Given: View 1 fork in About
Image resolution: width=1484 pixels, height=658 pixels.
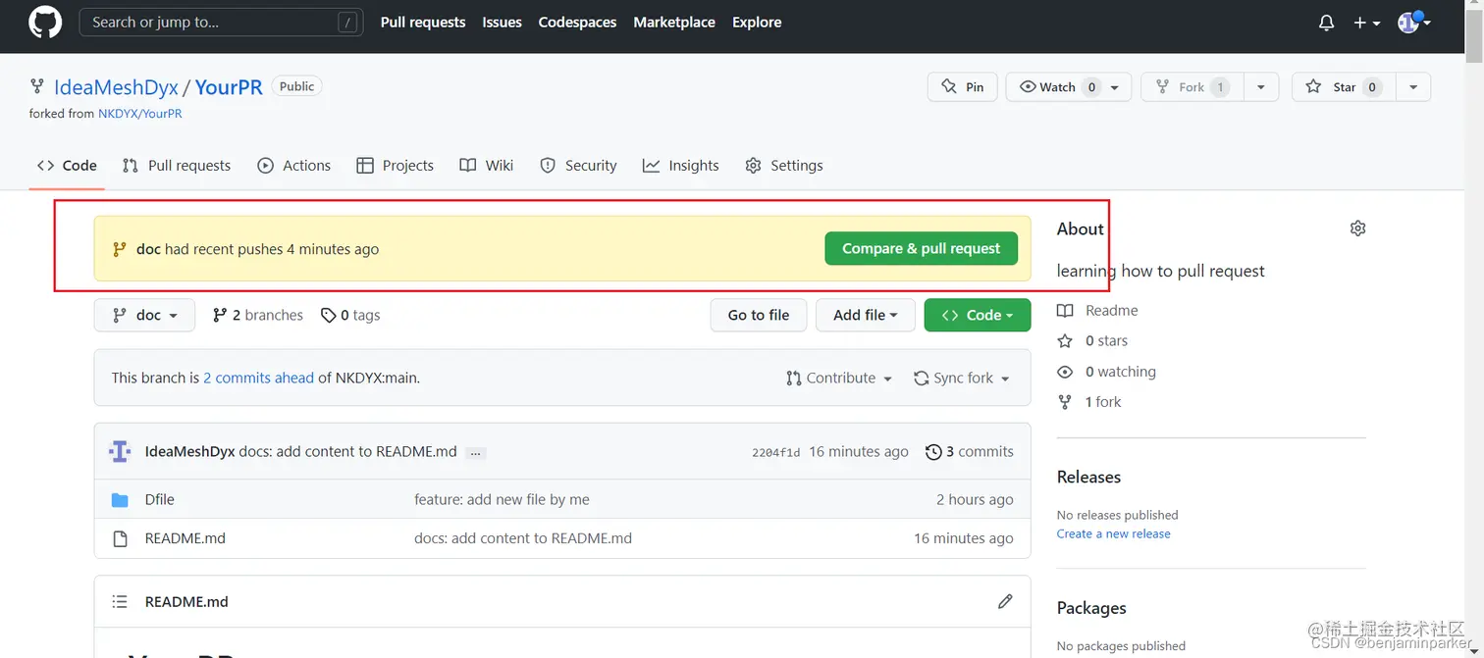Looking at the screenshot, I should 1088,402.
